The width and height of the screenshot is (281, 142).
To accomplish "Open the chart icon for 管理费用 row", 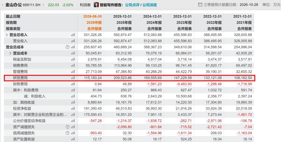I will pos(73,72).
